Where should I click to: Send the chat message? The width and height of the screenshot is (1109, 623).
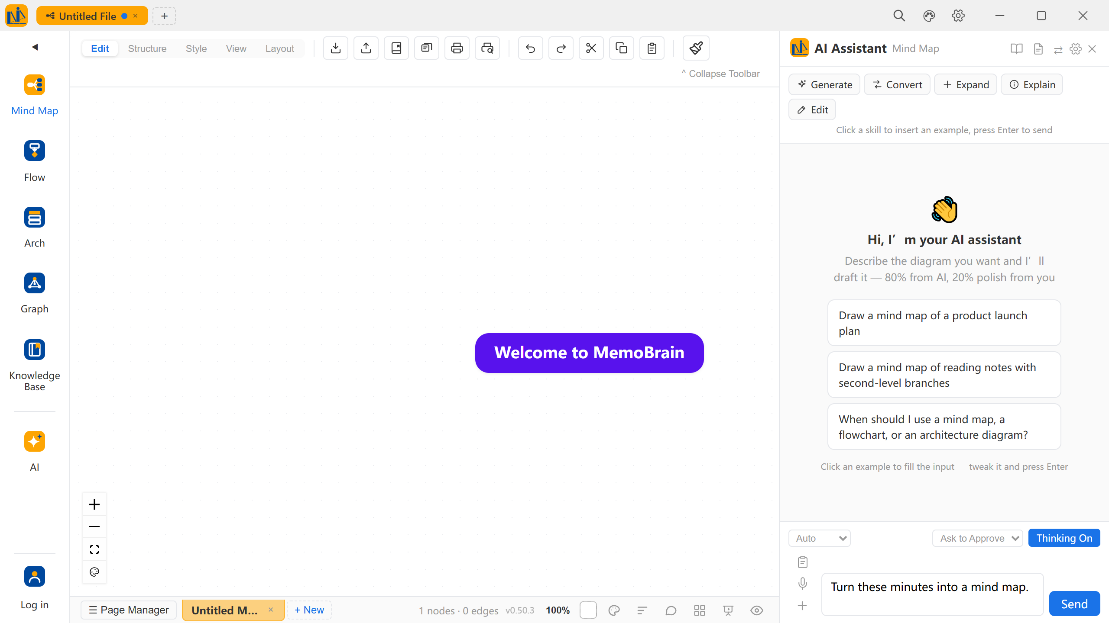tap(1074, 604)
